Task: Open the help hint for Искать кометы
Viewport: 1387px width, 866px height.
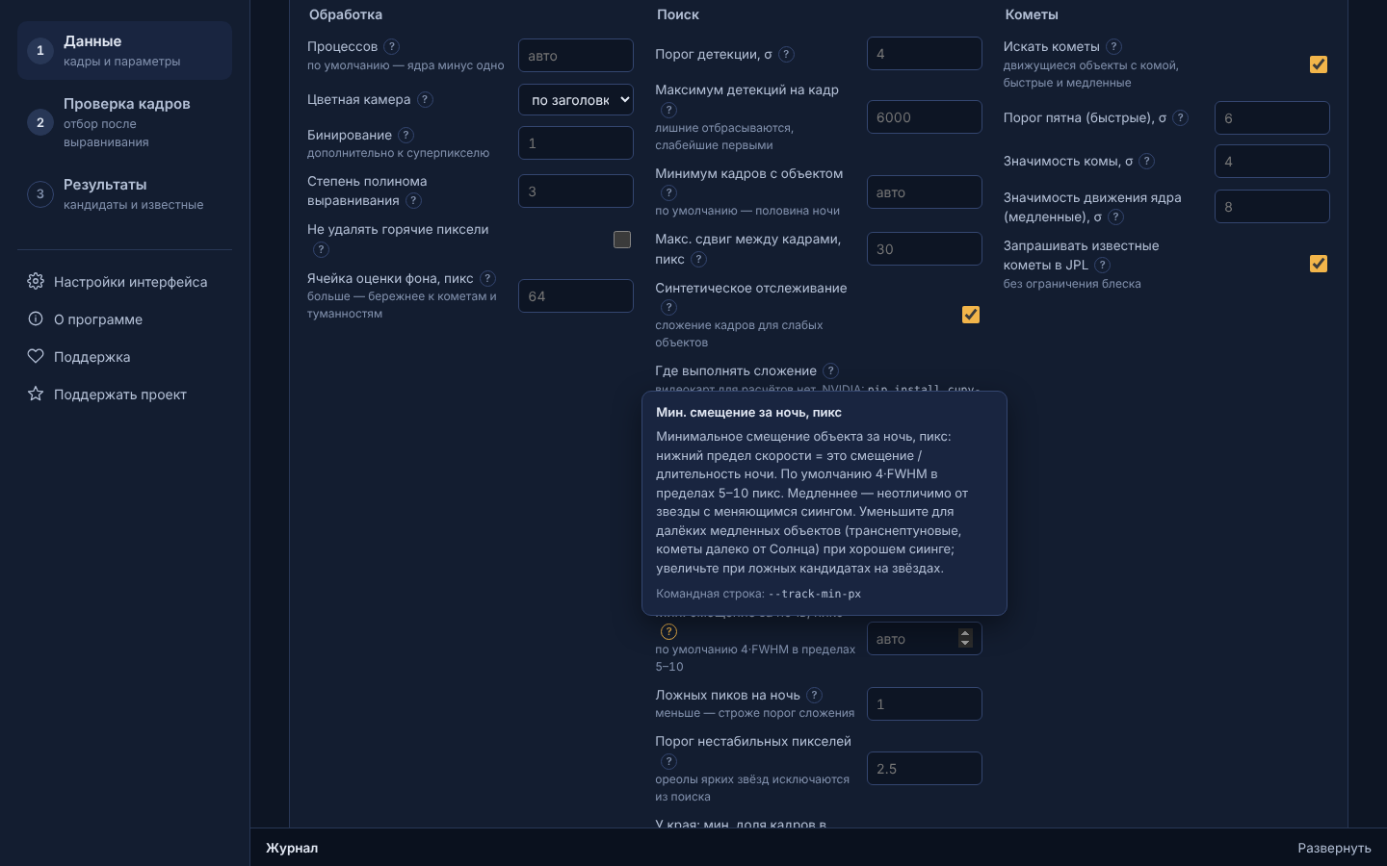Action: (1114, 46)
